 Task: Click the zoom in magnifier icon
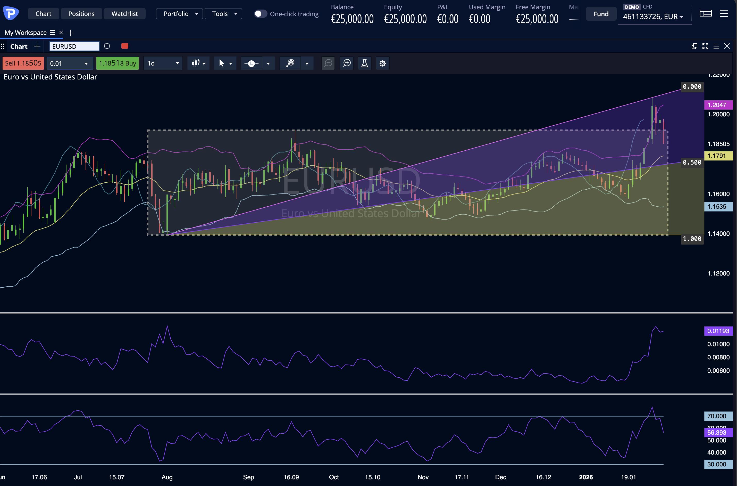tap(347, 63)
